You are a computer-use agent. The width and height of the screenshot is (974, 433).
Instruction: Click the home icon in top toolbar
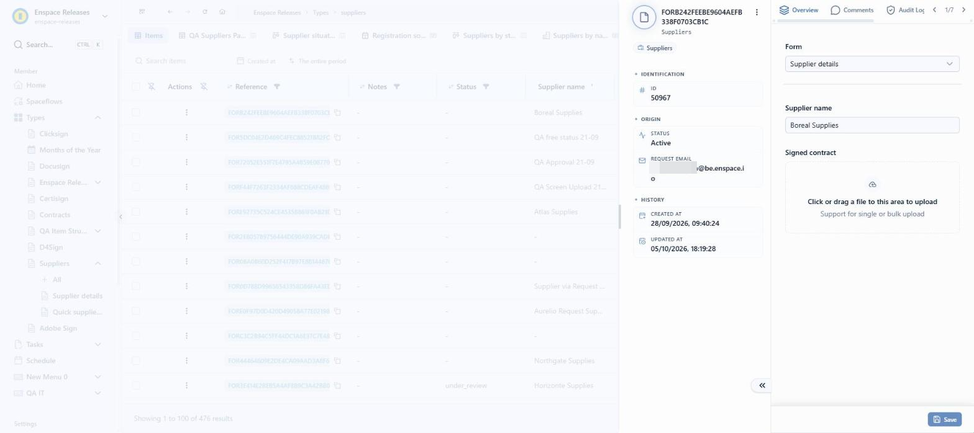(x=222, y=12)
